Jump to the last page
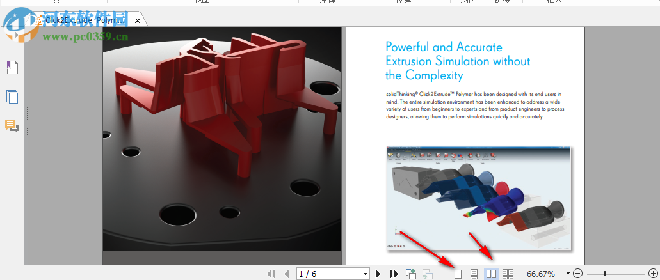 coord(394,274)
